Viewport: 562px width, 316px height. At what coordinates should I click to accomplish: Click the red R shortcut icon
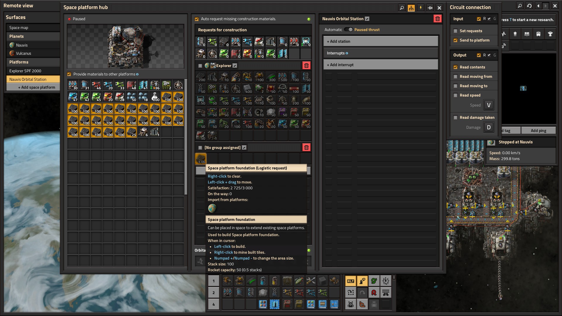coord(374,293)
